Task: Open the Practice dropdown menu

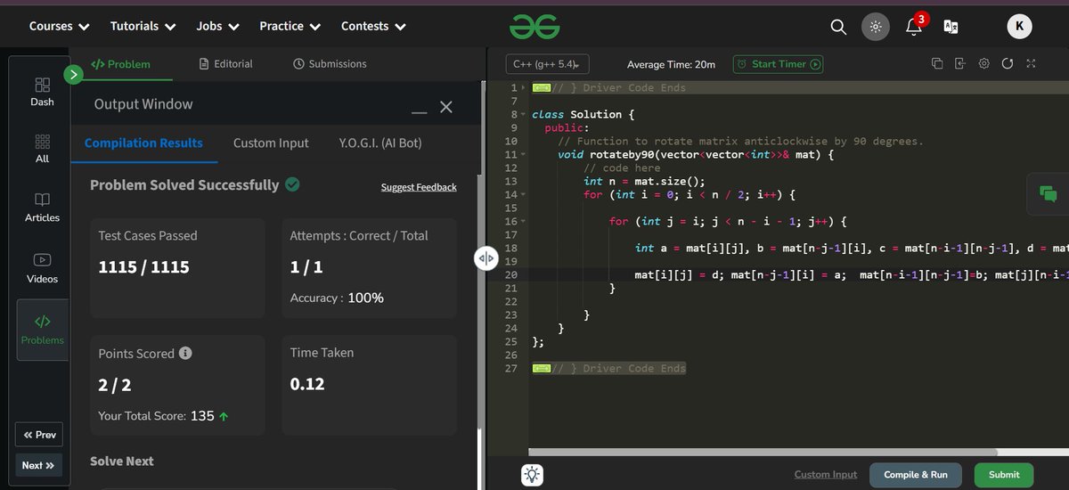Action: click(290, 27)
